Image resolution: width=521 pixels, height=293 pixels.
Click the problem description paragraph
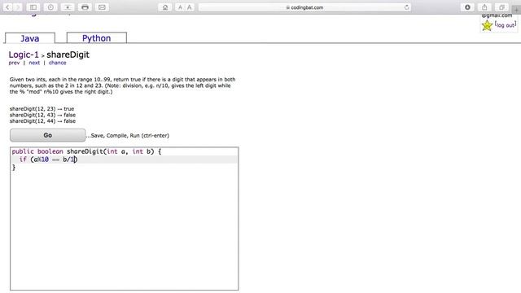pos(122,85)
